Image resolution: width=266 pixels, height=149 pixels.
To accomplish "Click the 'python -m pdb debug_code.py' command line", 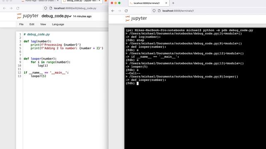I will pyautogui.click(x=190, y=30).
